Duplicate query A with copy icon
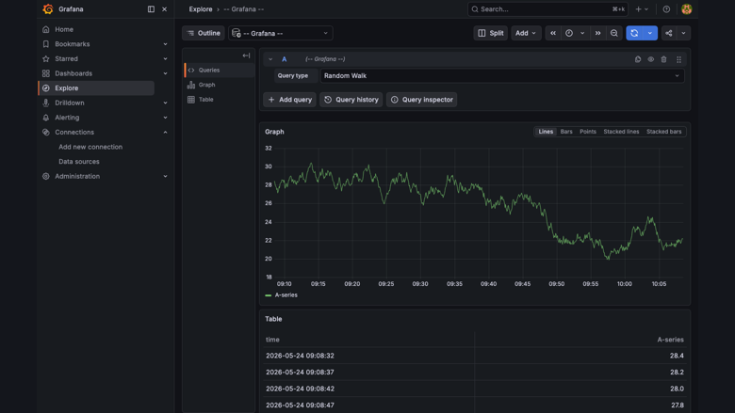Viewport: 735px width, 413px height. point(638,59)
